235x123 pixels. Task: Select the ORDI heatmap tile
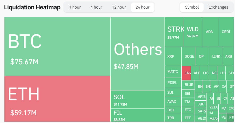coord(226,32)
